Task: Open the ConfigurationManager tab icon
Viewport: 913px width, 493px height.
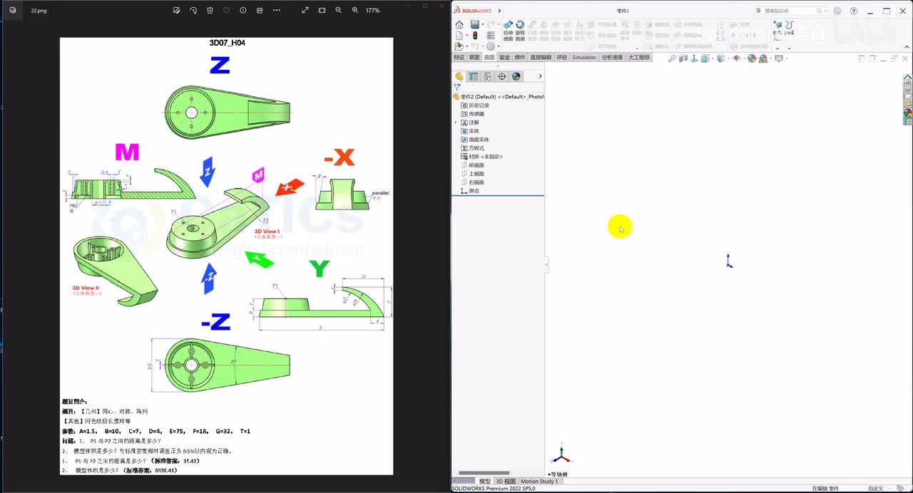Action: 488,76
